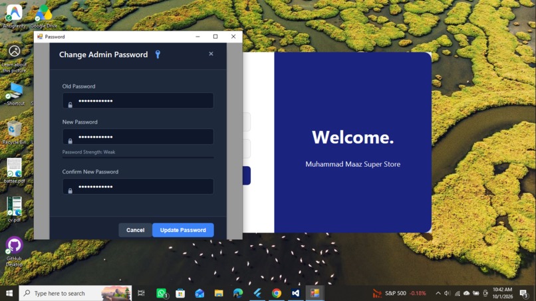Click the 'Welcome.' heading in the store window
This screenshot has height=301, width=536.
[x=352, y=137]
